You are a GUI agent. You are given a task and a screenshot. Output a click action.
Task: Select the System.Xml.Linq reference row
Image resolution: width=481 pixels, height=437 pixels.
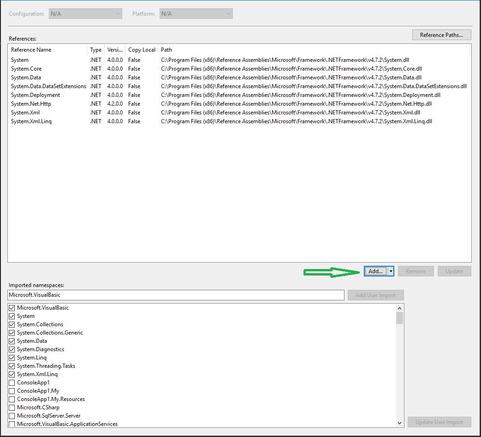239,121
